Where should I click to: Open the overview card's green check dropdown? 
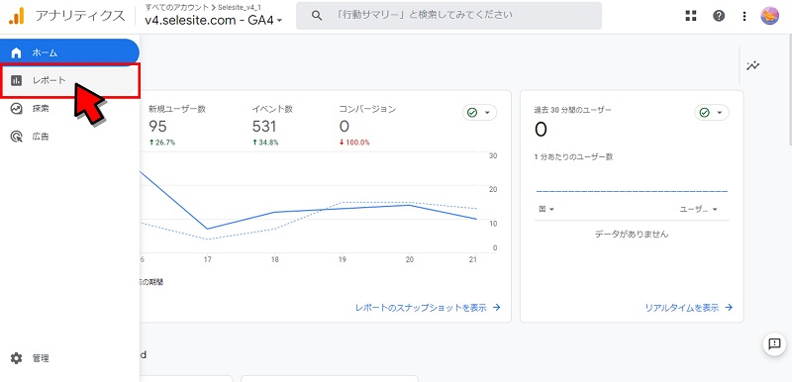click(479, 113)
